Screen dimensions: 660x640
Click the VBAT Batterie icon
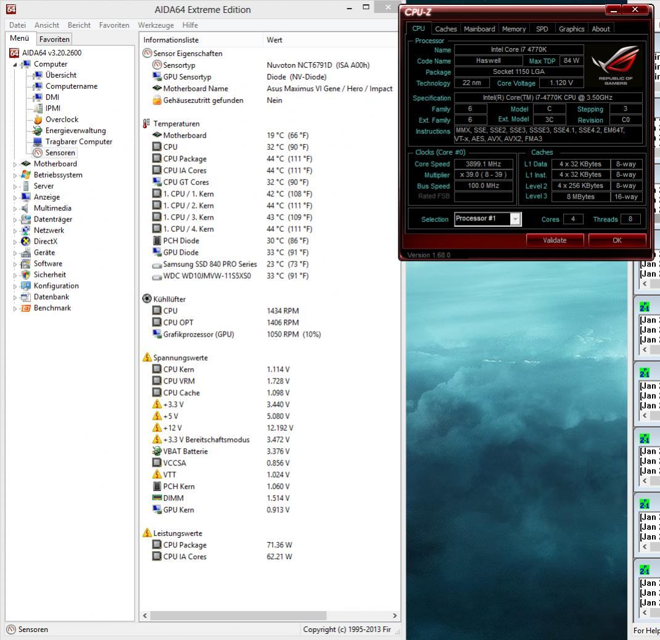[157, 451]
